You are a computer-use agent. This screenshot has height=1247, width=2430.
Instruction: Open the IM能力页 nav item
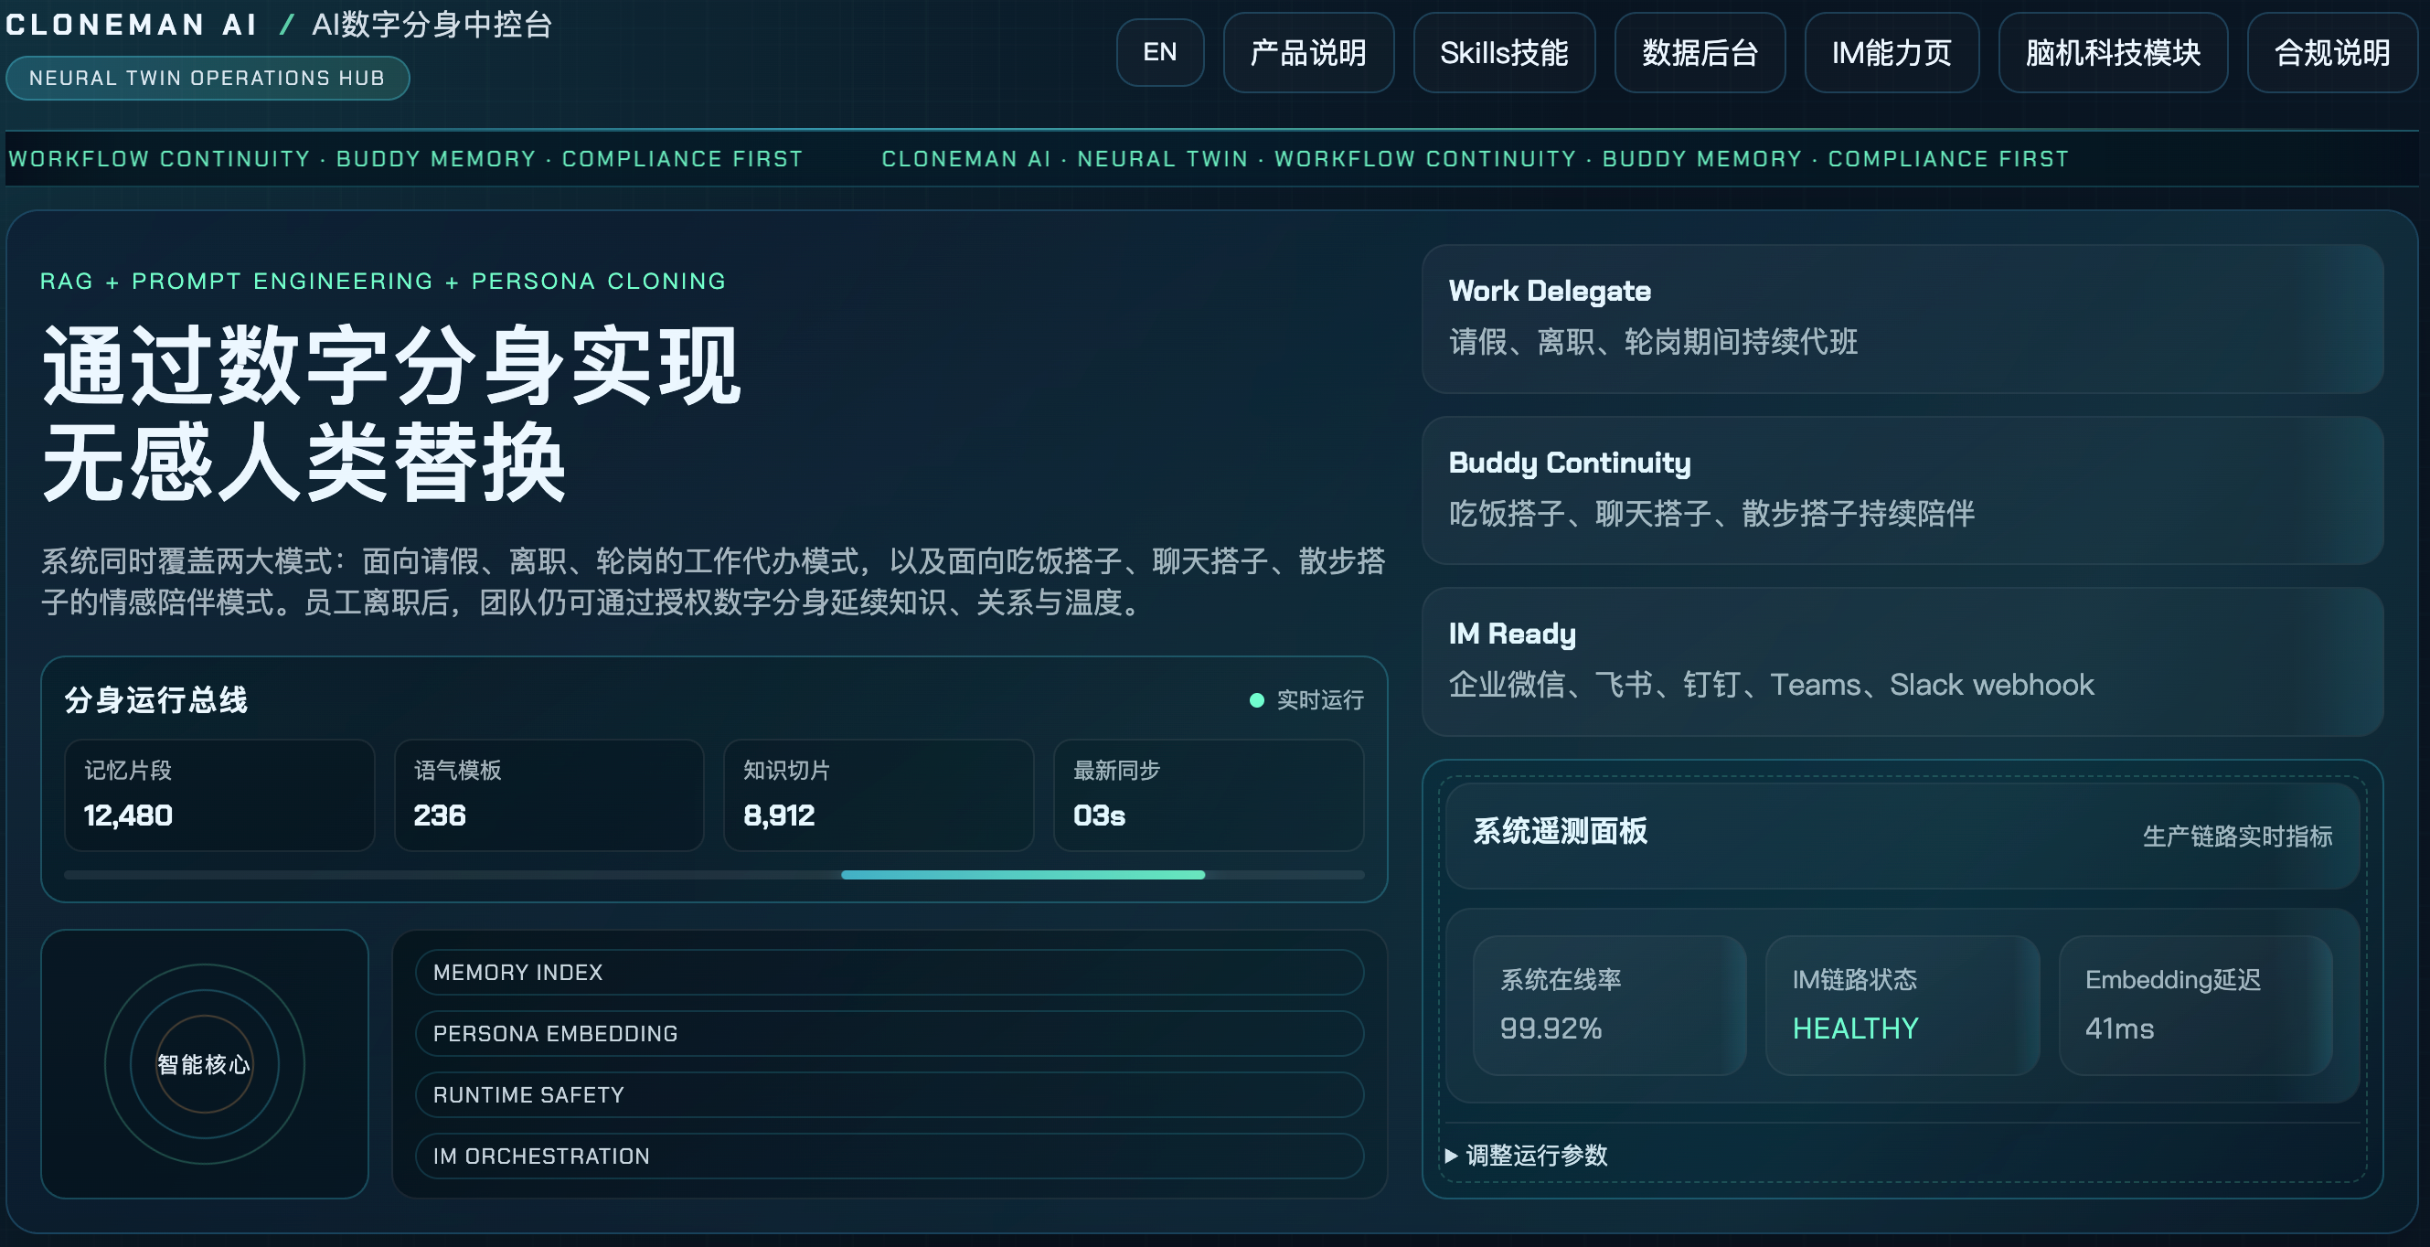pos(1891,53)
